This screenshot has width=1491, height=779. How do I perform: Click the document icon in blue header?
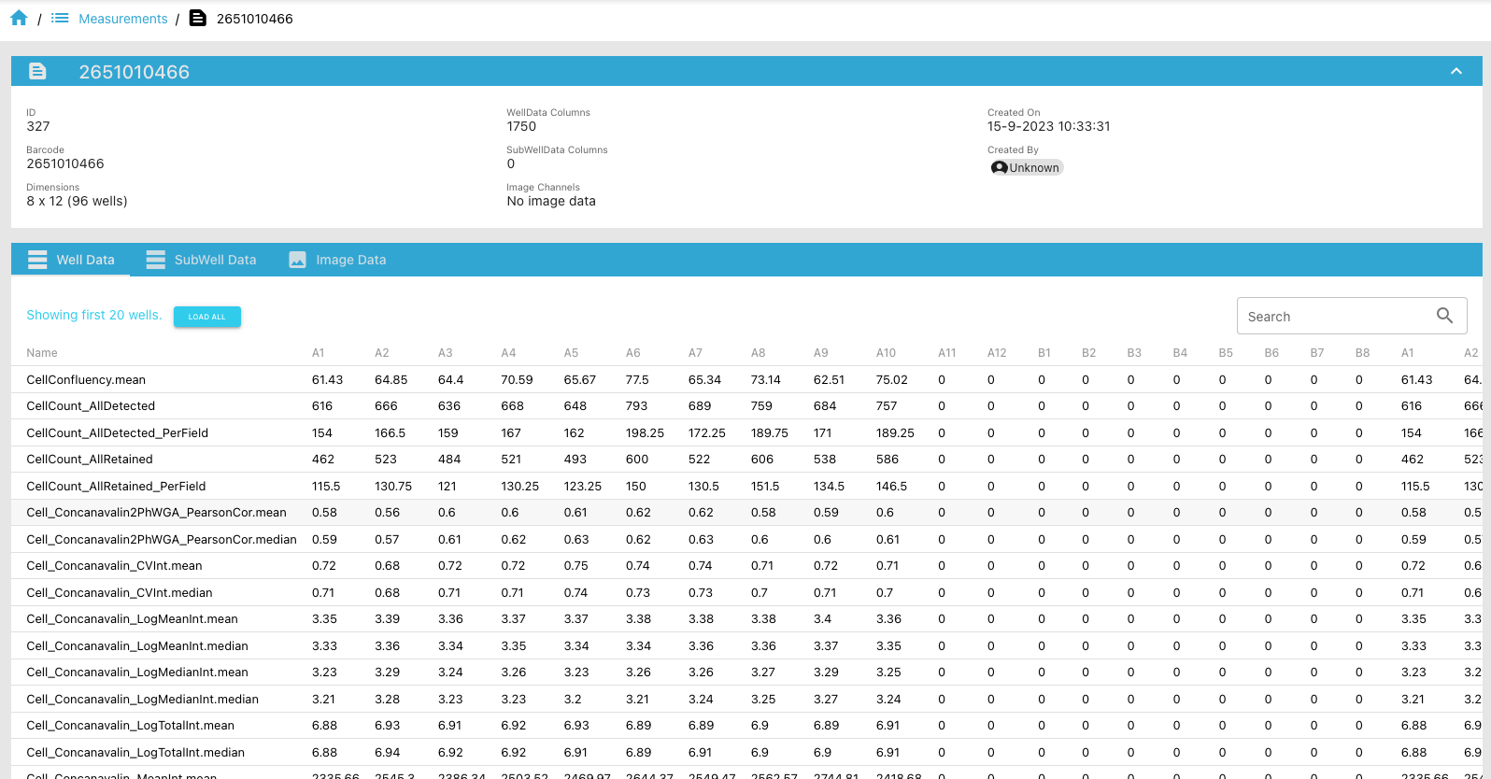point(37,72)
